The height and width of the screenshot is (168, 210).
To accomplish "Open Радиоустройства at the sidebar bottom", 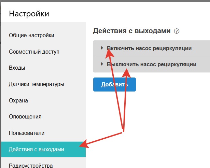I will tap(31, 165).
